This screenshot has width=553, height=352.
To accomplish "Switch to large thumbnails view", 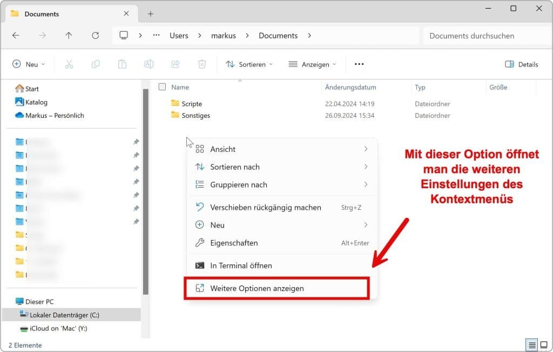I will tap(544, 344).
